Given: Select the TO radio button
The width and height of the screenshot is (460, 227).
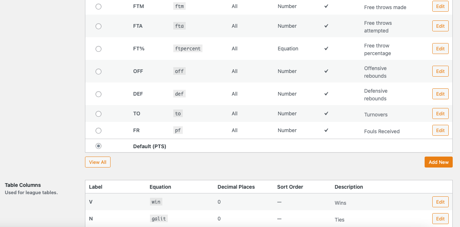Looking at the screenshot, I should (x=98, y=114).
